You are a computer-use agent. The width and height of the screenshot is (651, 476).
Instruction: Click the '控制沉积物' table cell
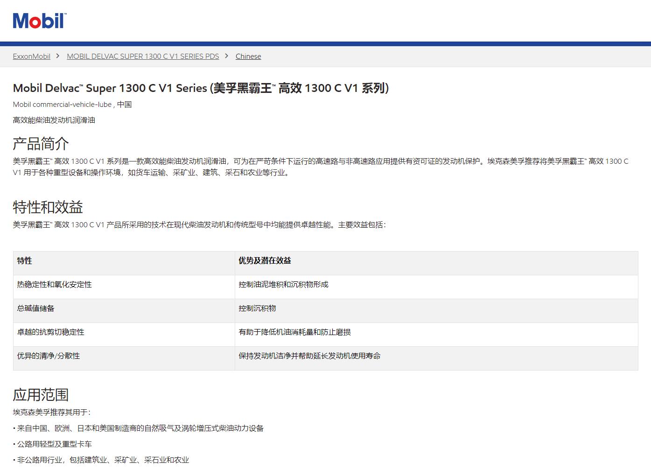tap(436, 311)
